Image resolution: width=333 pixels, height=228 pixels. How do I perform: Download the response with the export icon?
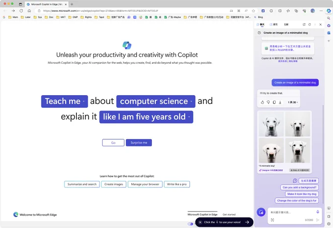pyautogui.click(x=280, y=102)
